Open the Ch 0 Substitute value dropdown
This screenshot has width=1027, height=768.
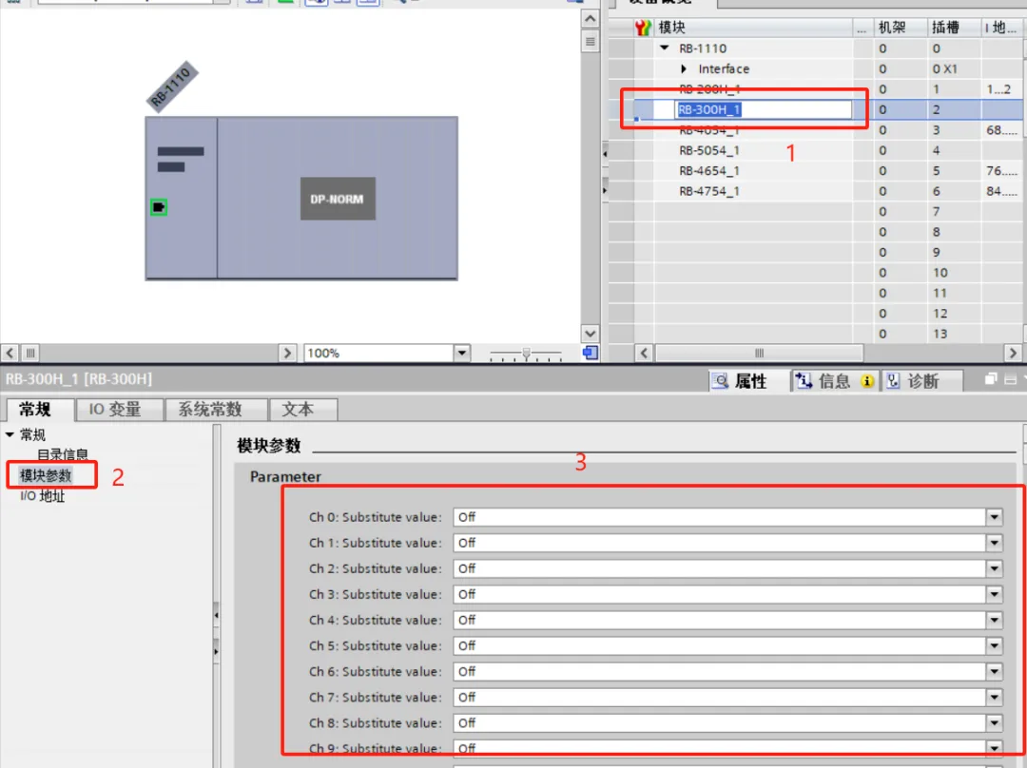click(994, 517)
